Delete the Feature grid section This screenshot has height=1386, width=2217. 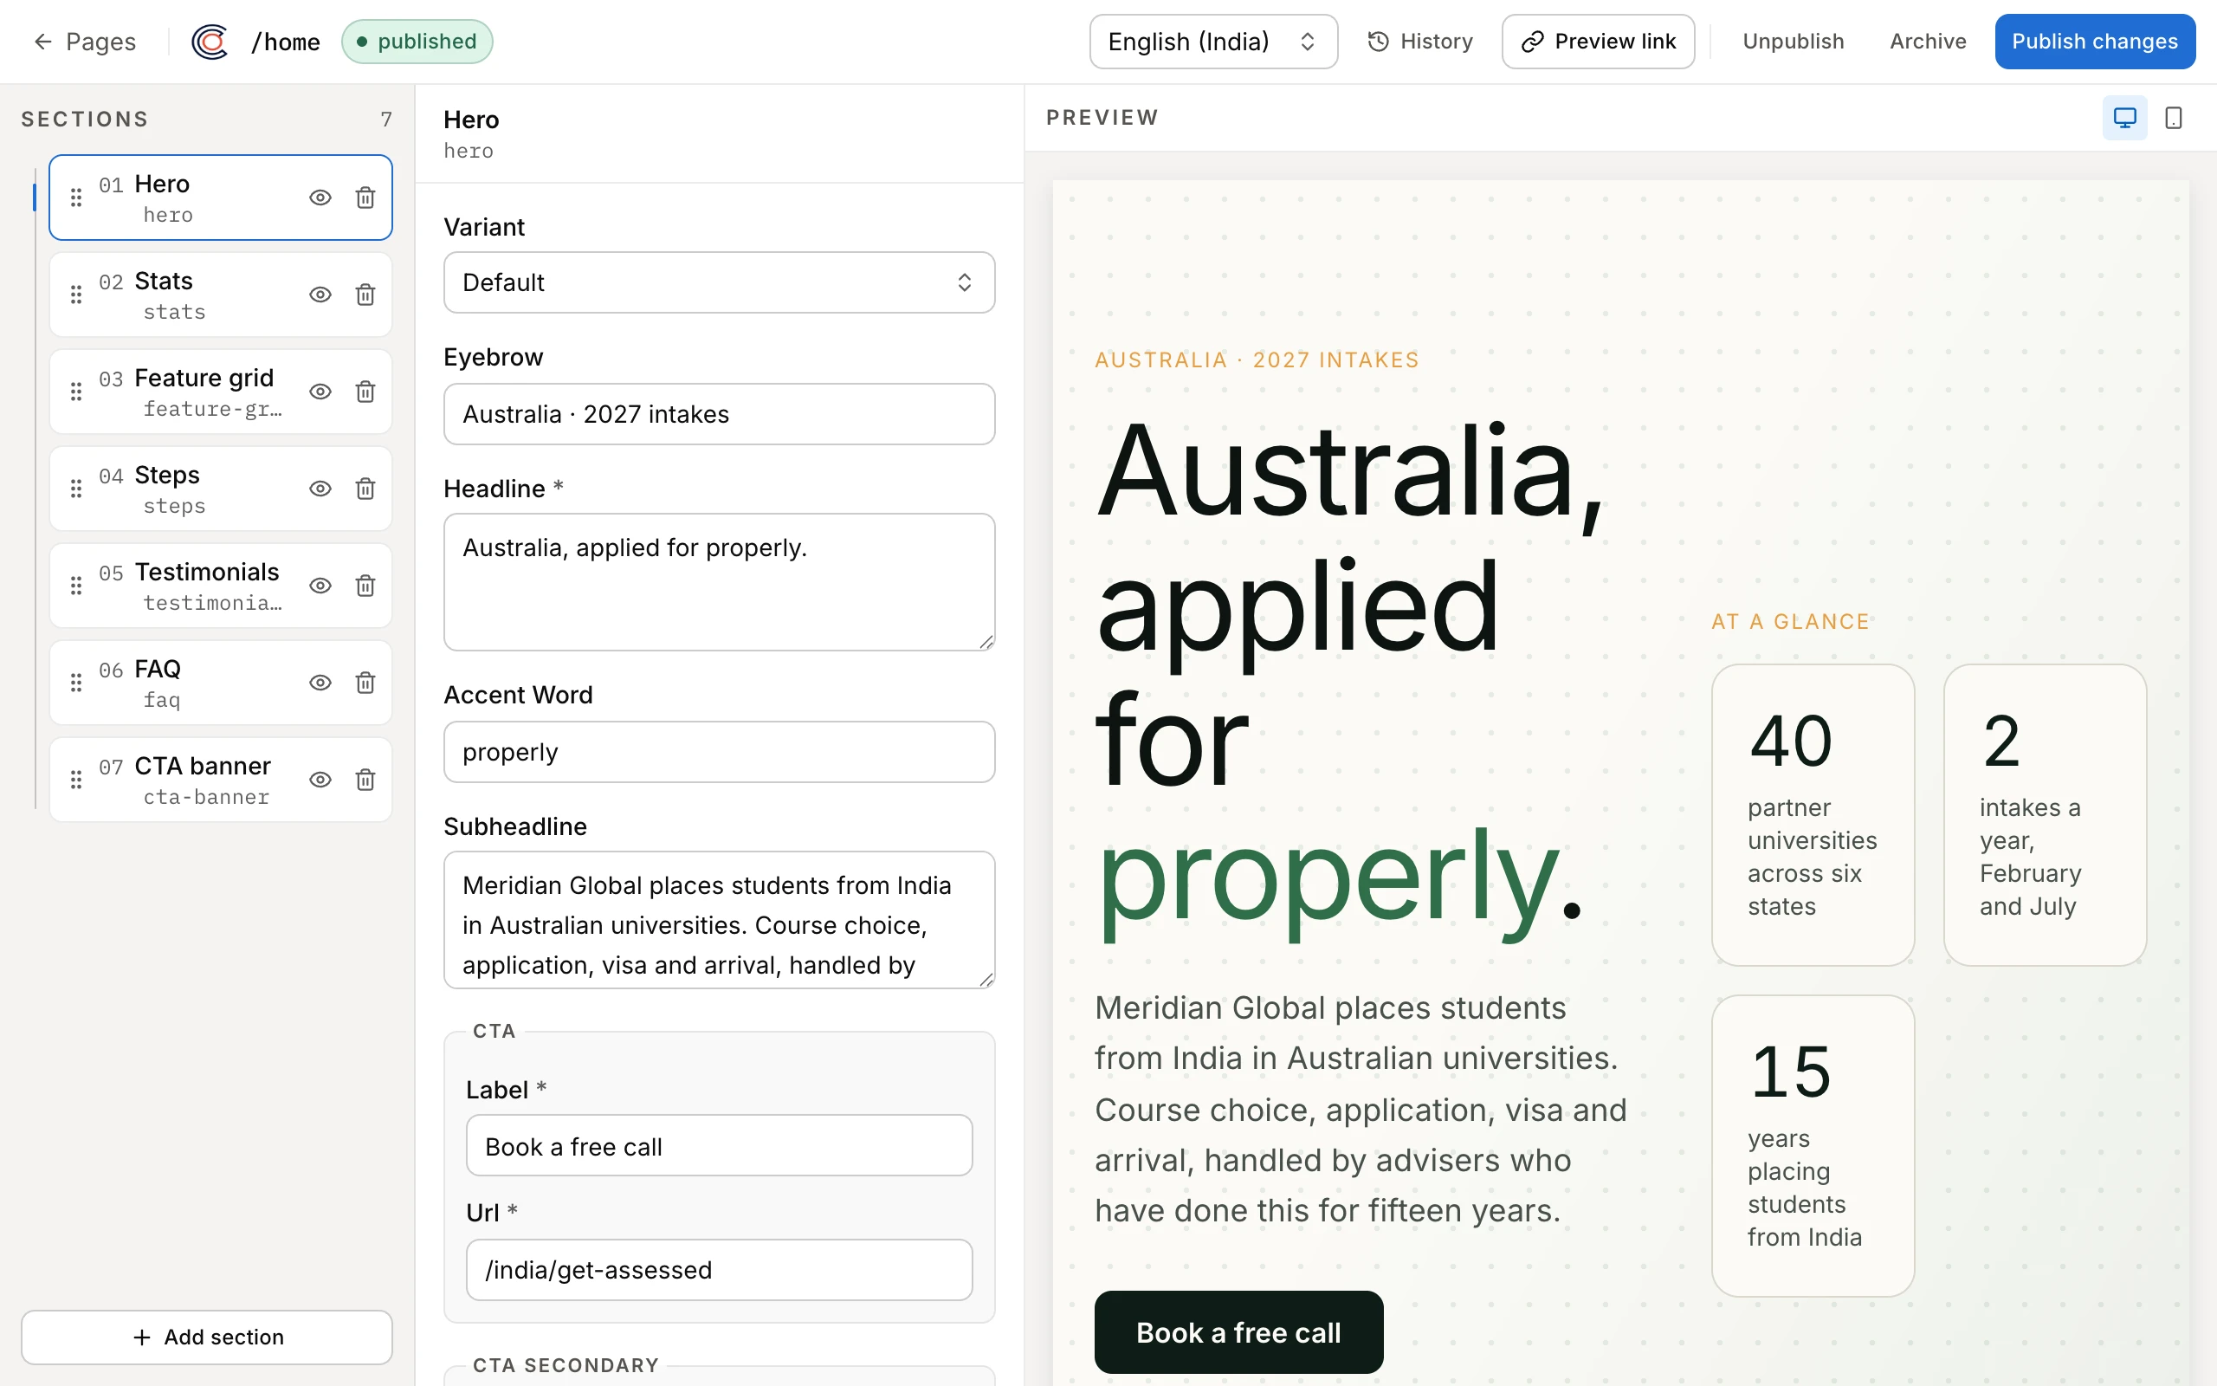pos(365,392)
